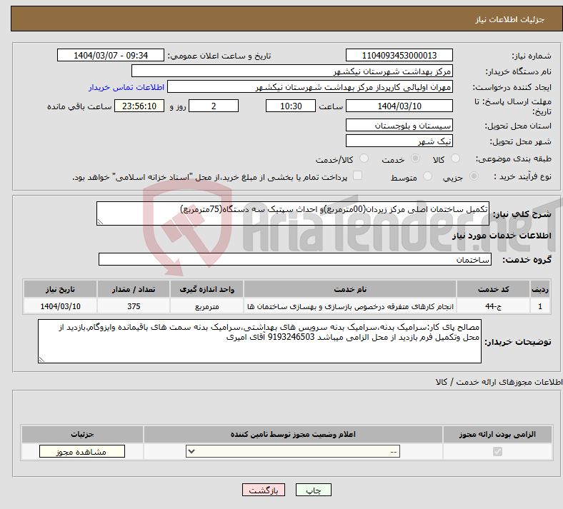Click the general need description text area
Image resolution: width=563 pixels, height=509 pixels.
pos(293,213)
